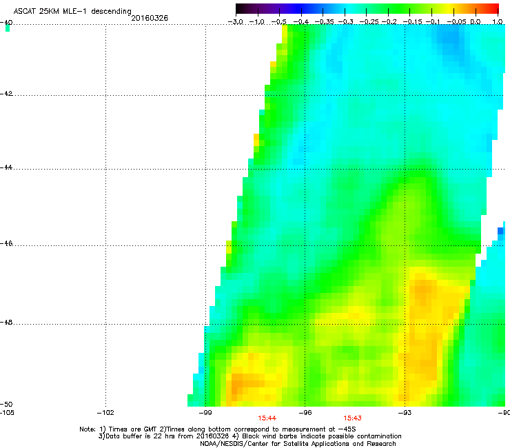Click the date label 20160326

tap(150, 18)
